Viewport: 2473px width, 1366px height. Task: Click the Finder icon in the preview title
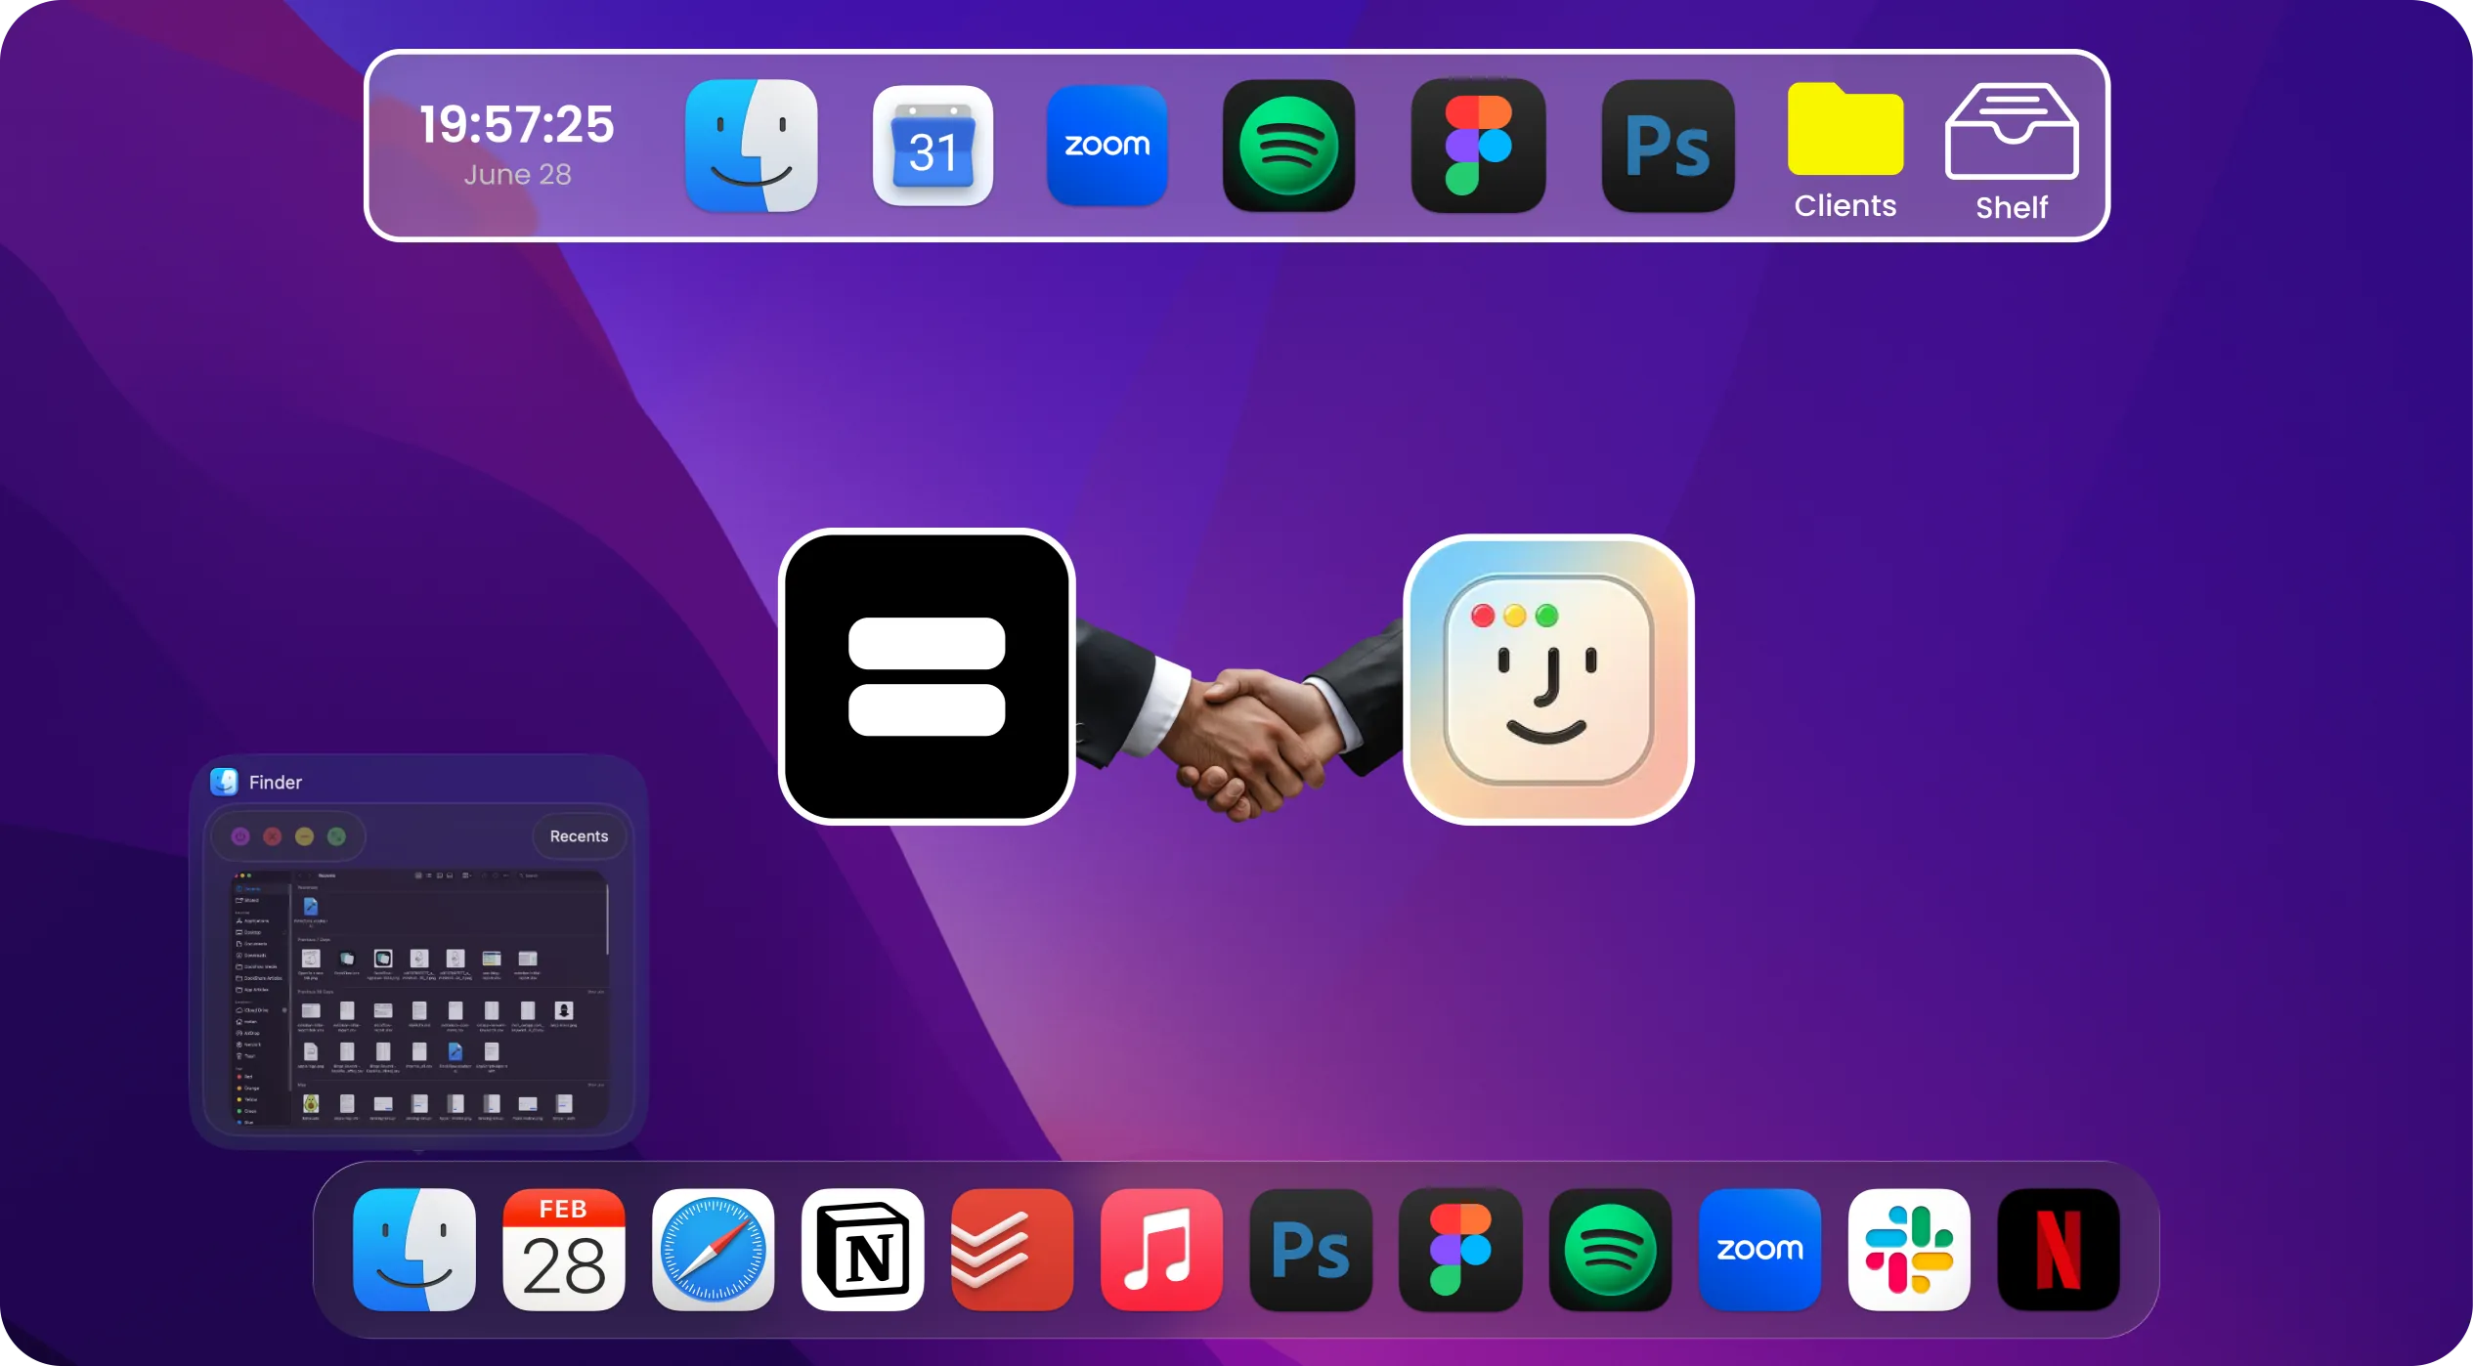coord(224,782)
